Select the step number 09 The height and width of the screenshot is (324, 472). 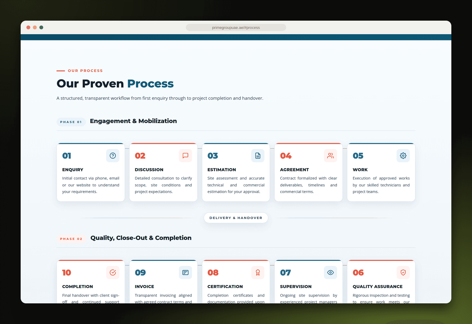point(140,273)
